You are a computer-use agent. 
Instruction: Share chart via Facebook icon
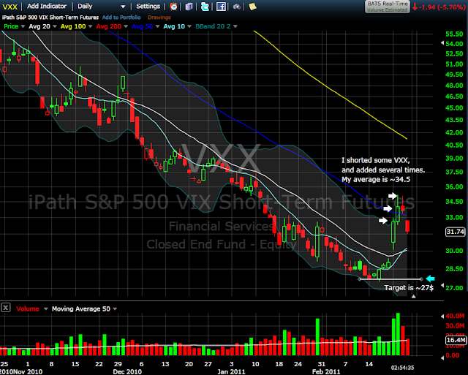click(221, 7)
